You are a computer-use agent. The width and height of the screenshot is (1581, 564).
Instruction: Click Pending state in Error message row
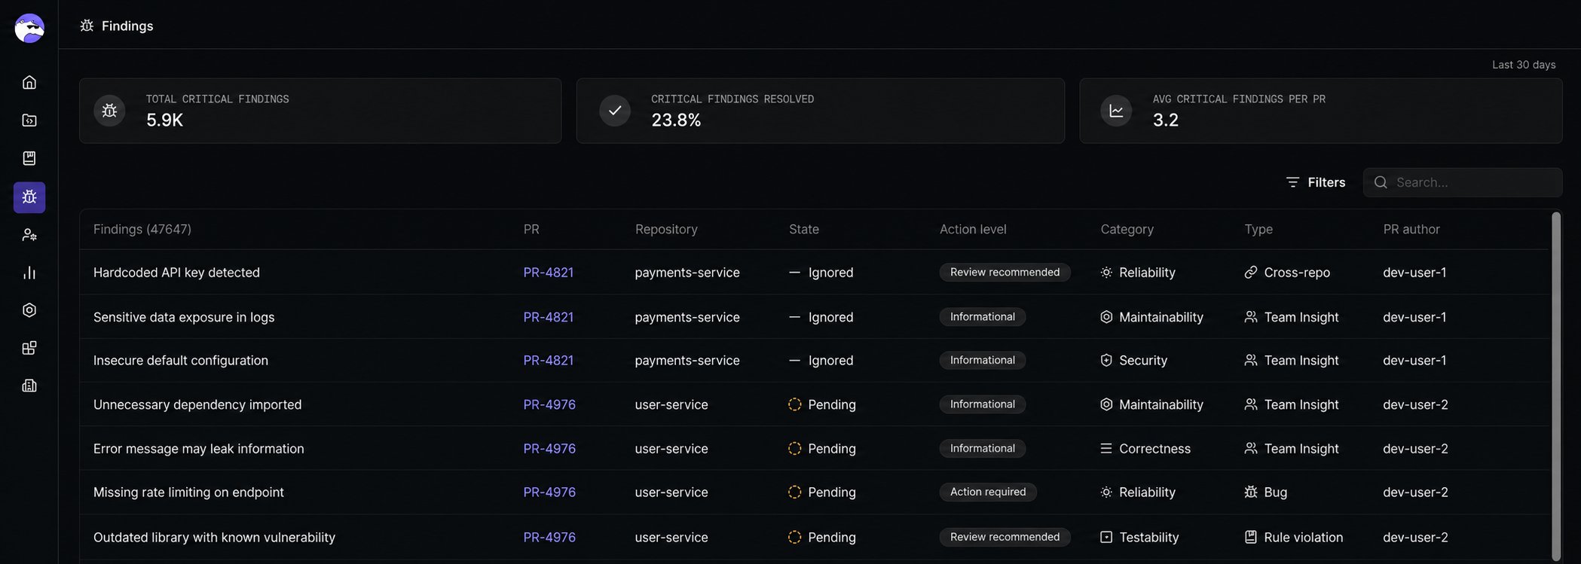(x=822, y=449)
